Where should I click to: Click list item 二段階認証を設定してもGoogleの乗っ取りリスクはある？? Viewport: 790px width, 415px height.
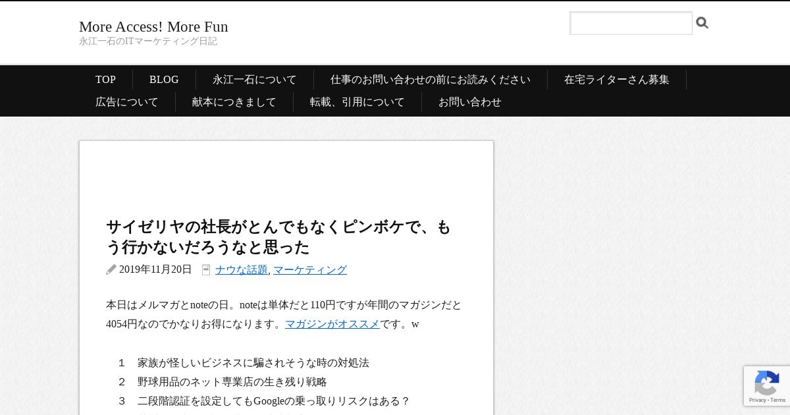click(274, 401)
